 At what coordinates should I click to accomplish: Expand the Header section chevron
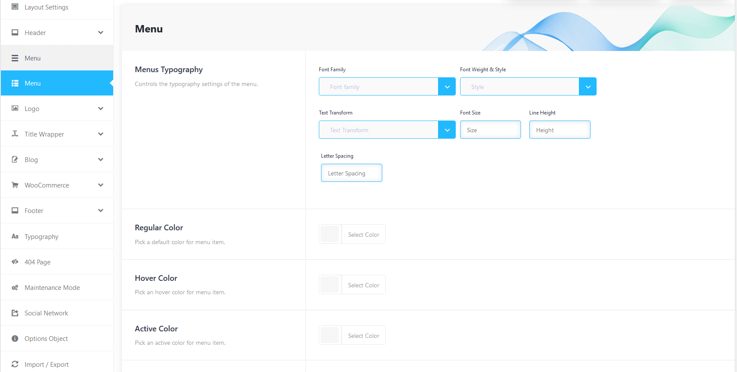101,32
